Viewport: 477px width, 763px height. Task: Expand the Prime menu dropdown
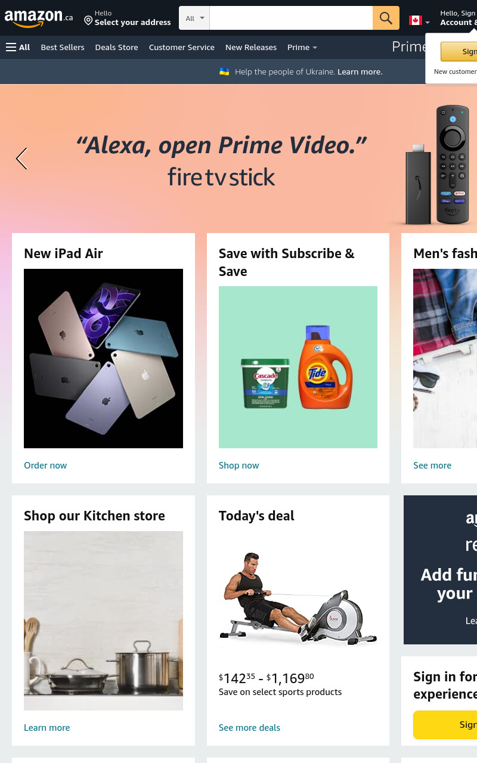tap(302, 47)
